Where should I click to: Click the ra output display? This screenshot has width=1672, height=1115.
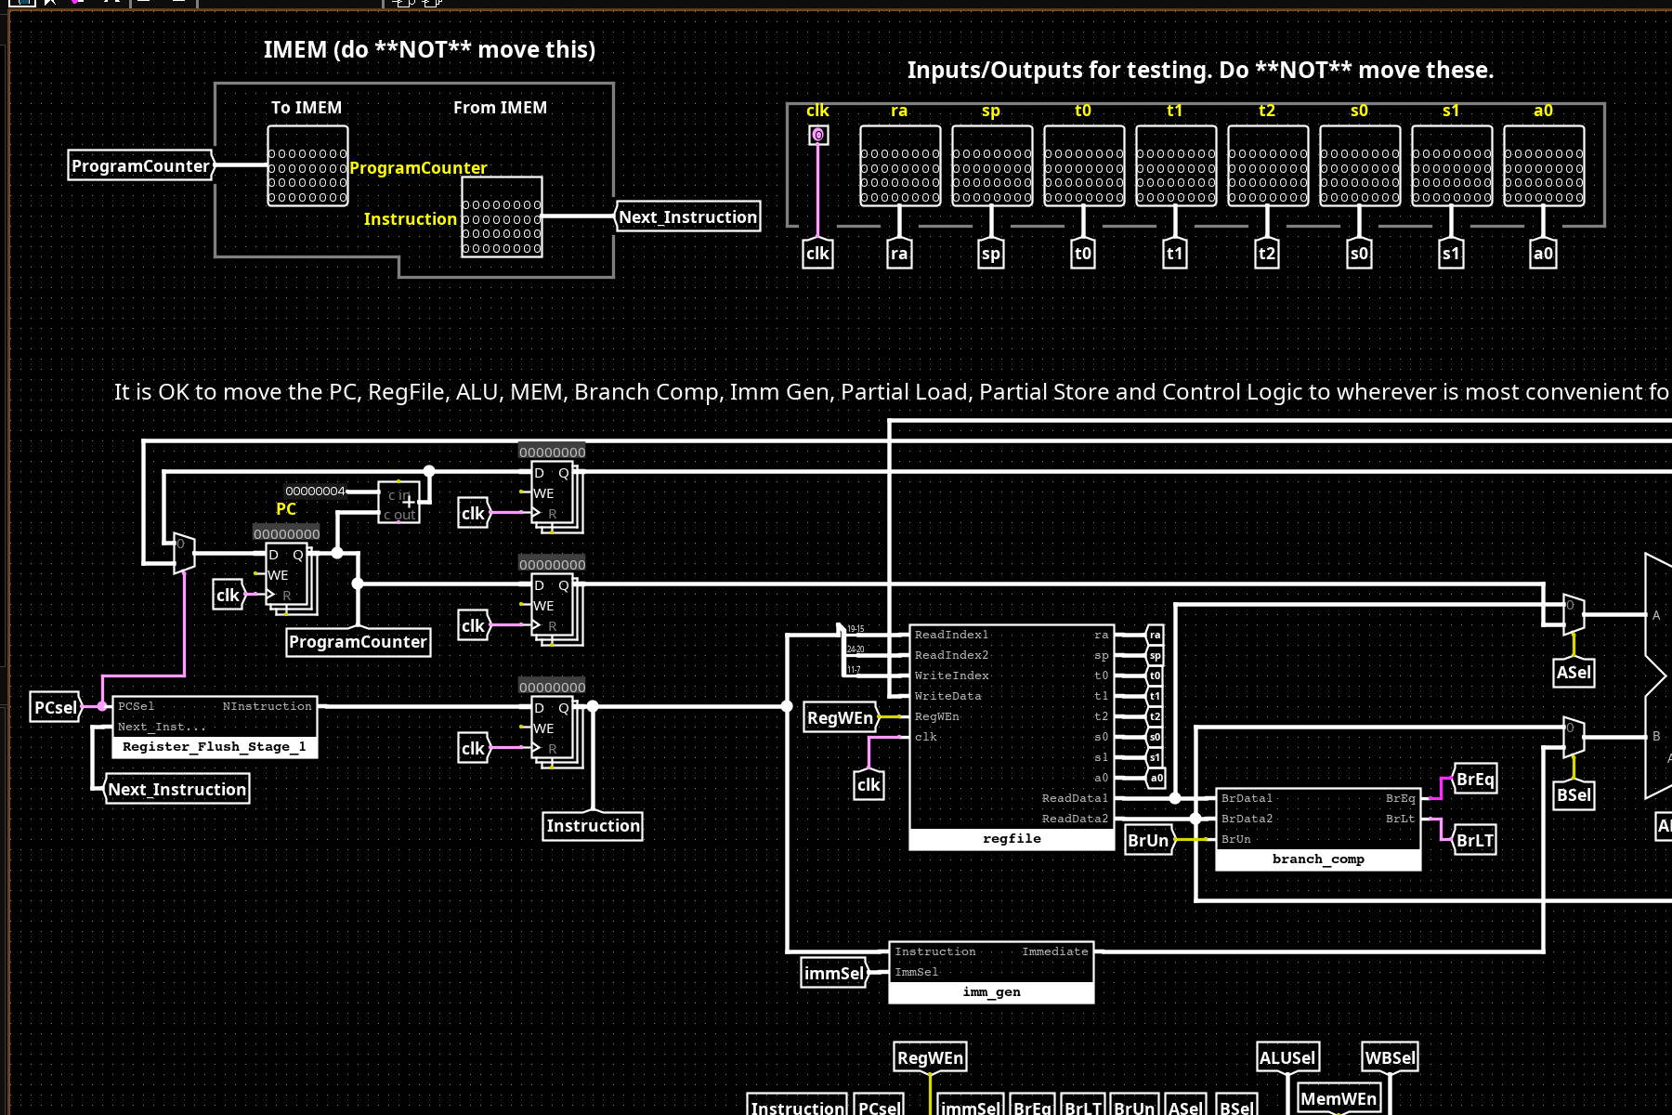tap(899, 166)
